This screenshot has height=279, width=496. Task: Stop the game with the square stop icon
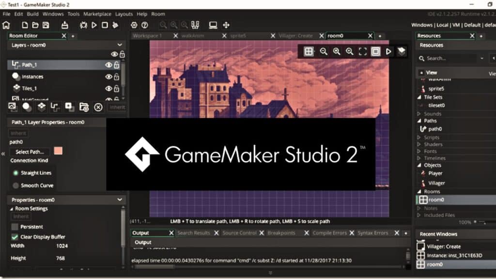point(105,25)
